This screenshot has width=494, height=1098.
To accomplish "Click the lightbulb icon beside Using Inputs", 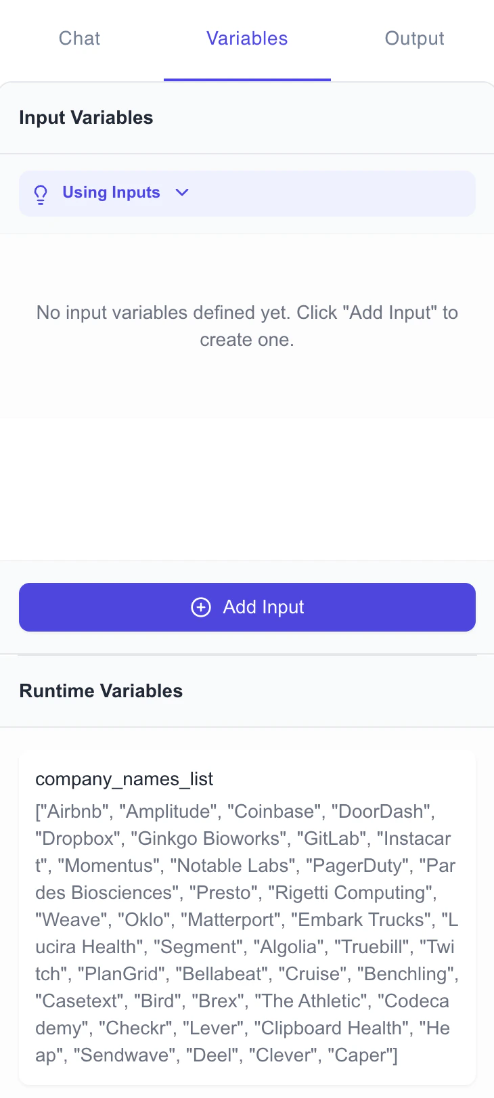I will 41,193.
